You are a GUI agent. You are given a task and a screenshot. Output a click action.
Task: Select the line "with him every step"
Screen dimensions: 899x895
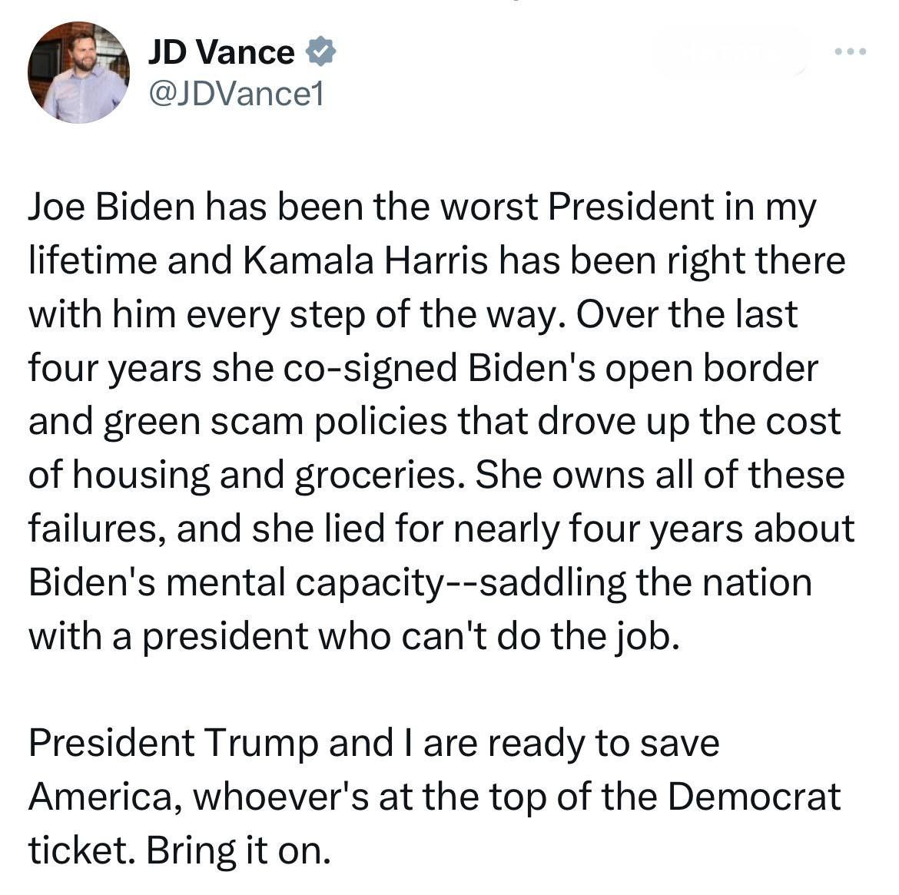pos(413,314)
